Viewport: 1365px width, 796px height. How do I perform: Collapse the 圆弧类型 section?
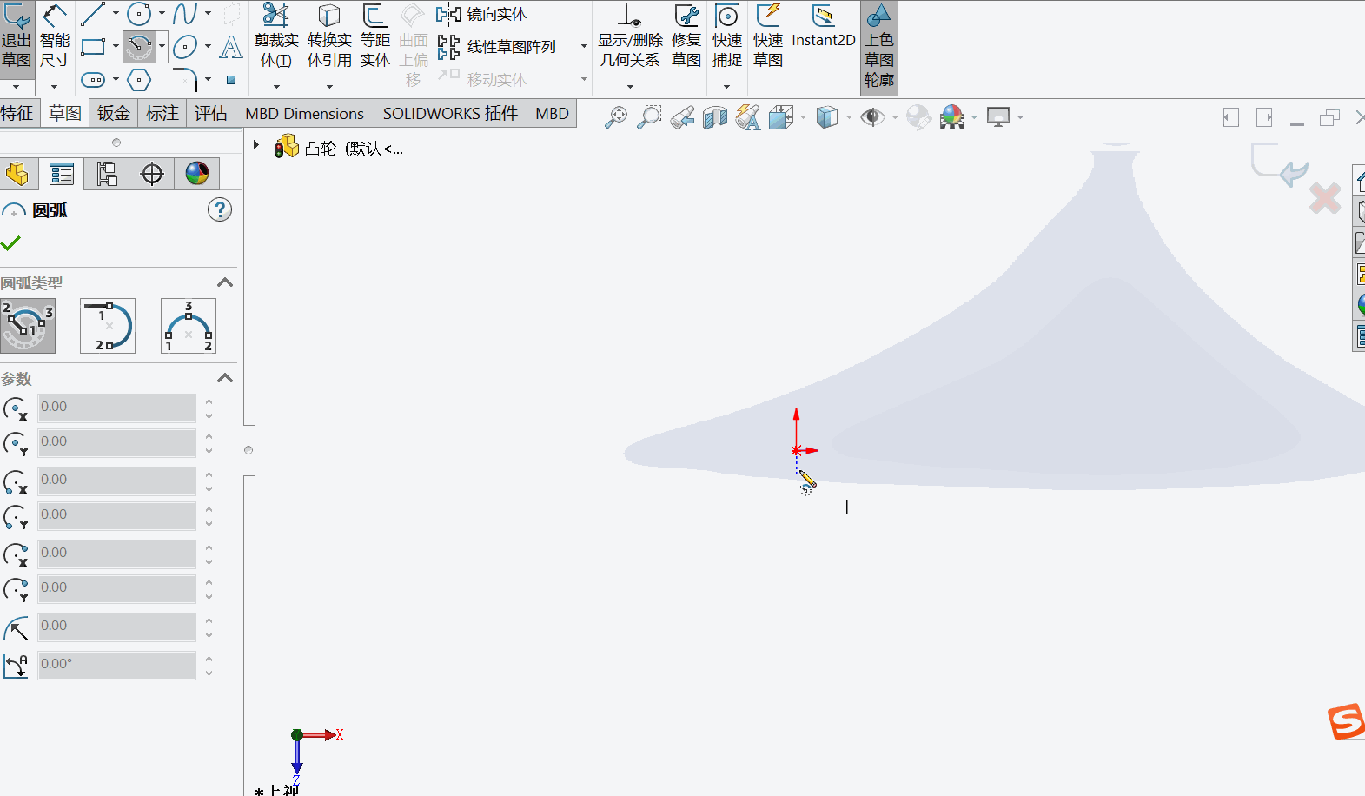click(x=225, y=282)
